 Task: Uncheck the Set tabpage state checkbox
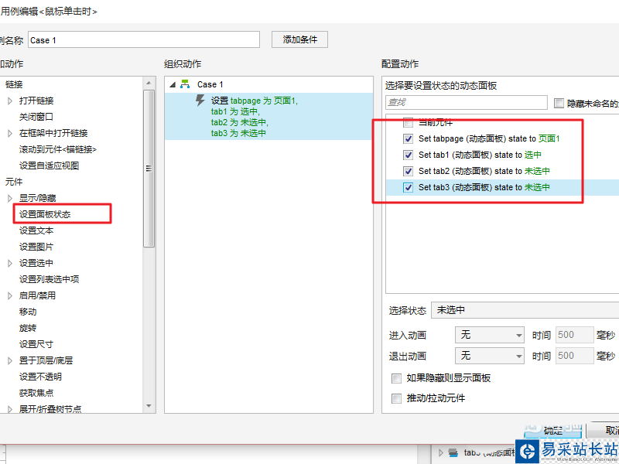(408, 139)
